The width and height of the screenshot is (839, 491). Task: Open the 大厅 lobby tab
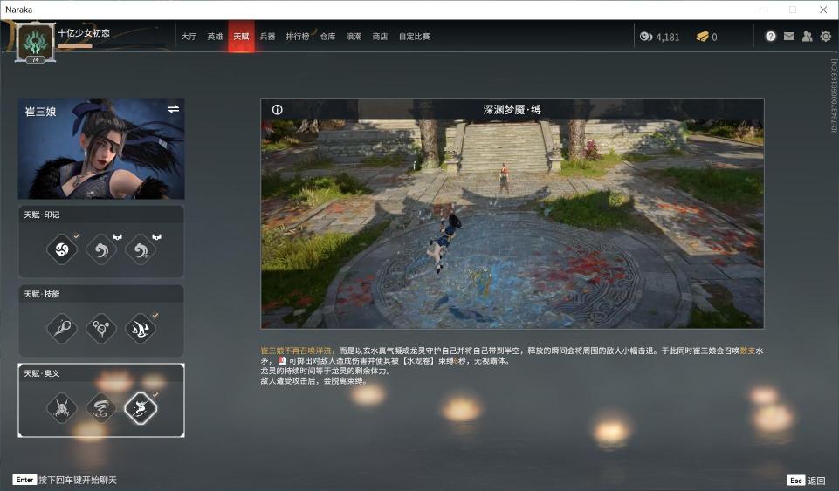189,37
